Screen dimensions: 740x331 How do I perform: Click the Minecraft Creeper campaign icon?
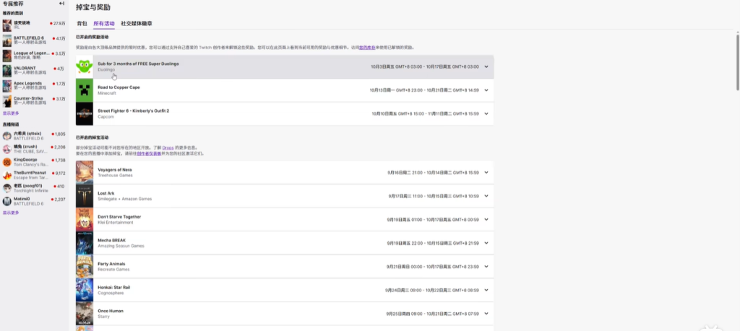pyautogui.click(x=85, y=90)
